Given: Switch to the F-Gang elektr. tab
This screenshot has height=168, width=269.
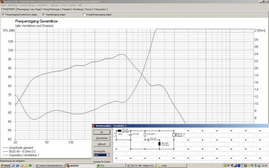Looking at the screenshot, I should 100,9.
